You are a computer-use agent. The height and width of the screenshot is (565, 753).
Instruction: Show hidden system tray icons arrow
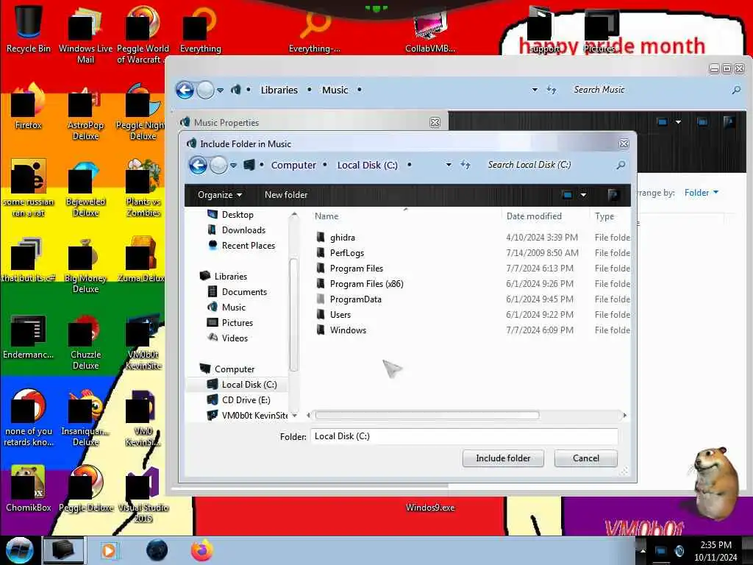click(x=643, y=550)
